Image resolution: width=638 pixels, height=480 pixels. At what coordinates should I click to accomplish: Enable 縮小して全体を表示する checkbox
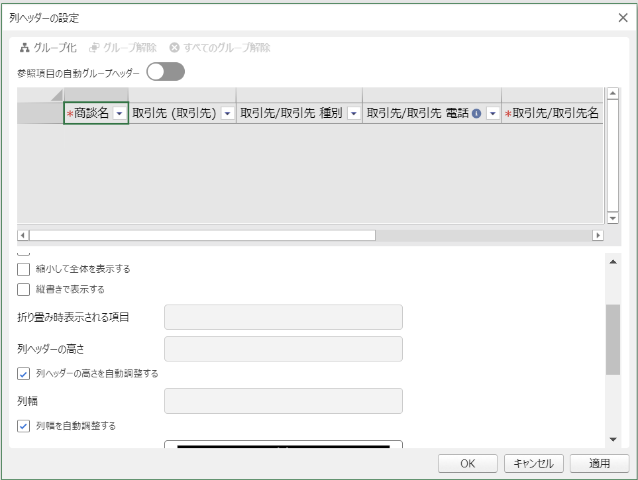coord(24,269)
